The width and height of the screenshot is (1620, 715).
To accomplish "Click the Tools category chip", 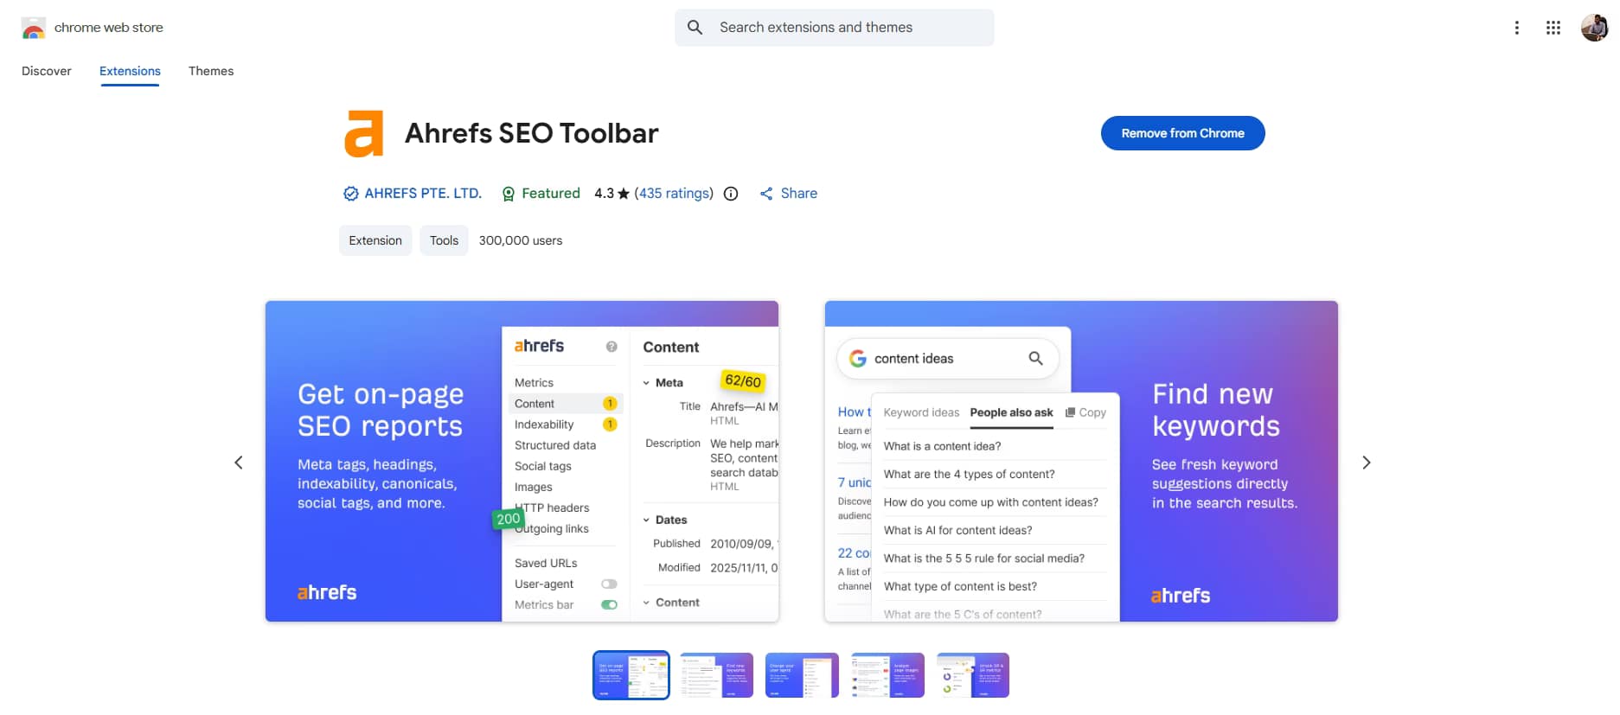I will [x=444, y=240].
